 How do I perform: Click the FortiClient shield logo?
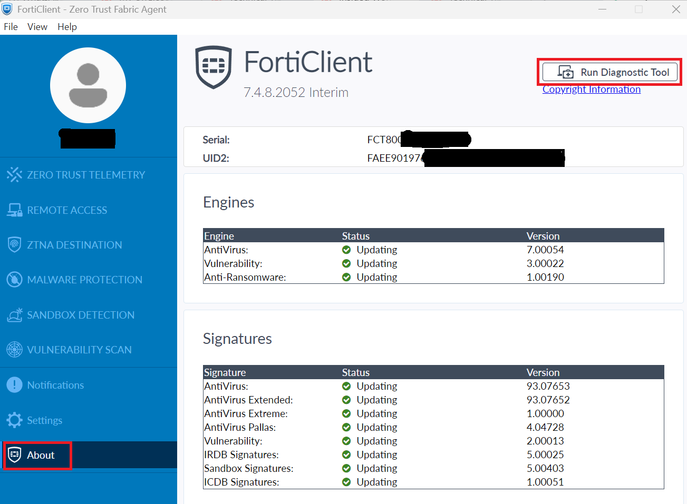(214, 67)
